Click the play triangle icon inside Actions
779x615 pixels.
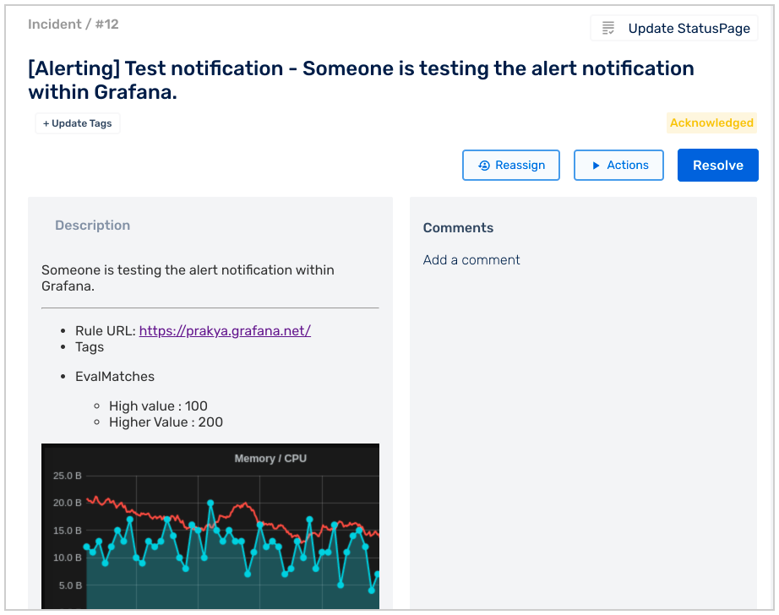pos(595,165)
